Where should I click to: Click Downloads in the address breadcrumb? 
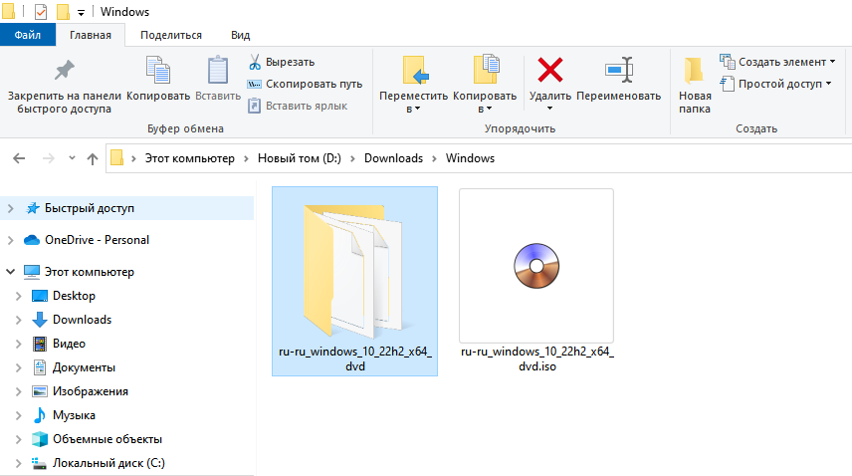393,158
